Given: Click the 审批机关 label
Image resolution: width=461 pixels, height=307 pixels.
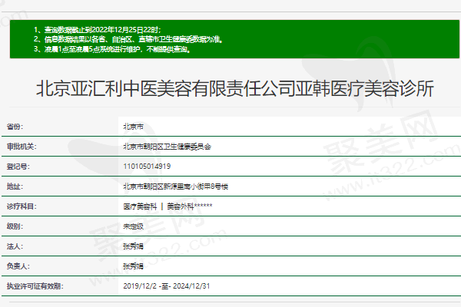Looking at the screenshot, I should click(22, 147).
